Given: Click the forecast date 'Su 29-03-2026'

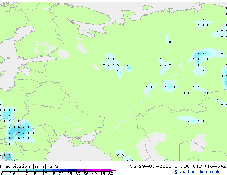Looking at the screenshot, I should tap(151, 166).
